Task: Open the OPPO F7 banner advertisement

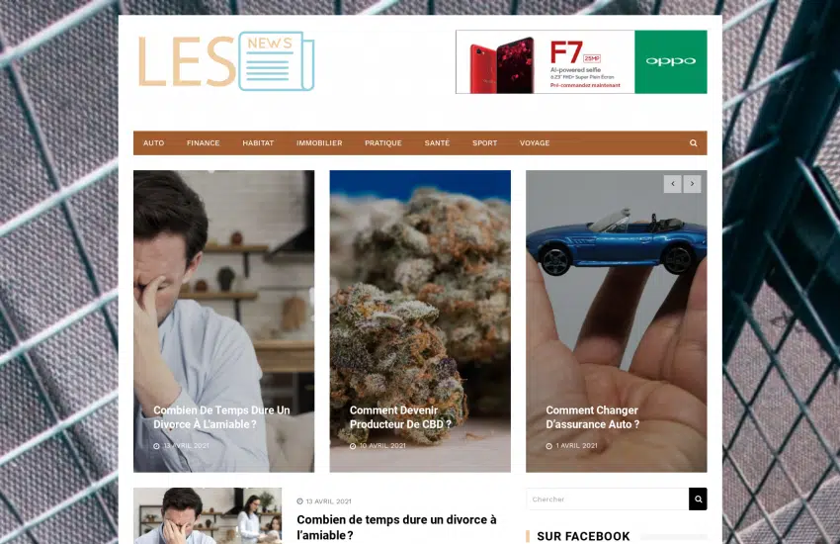Action: point(581,61)
